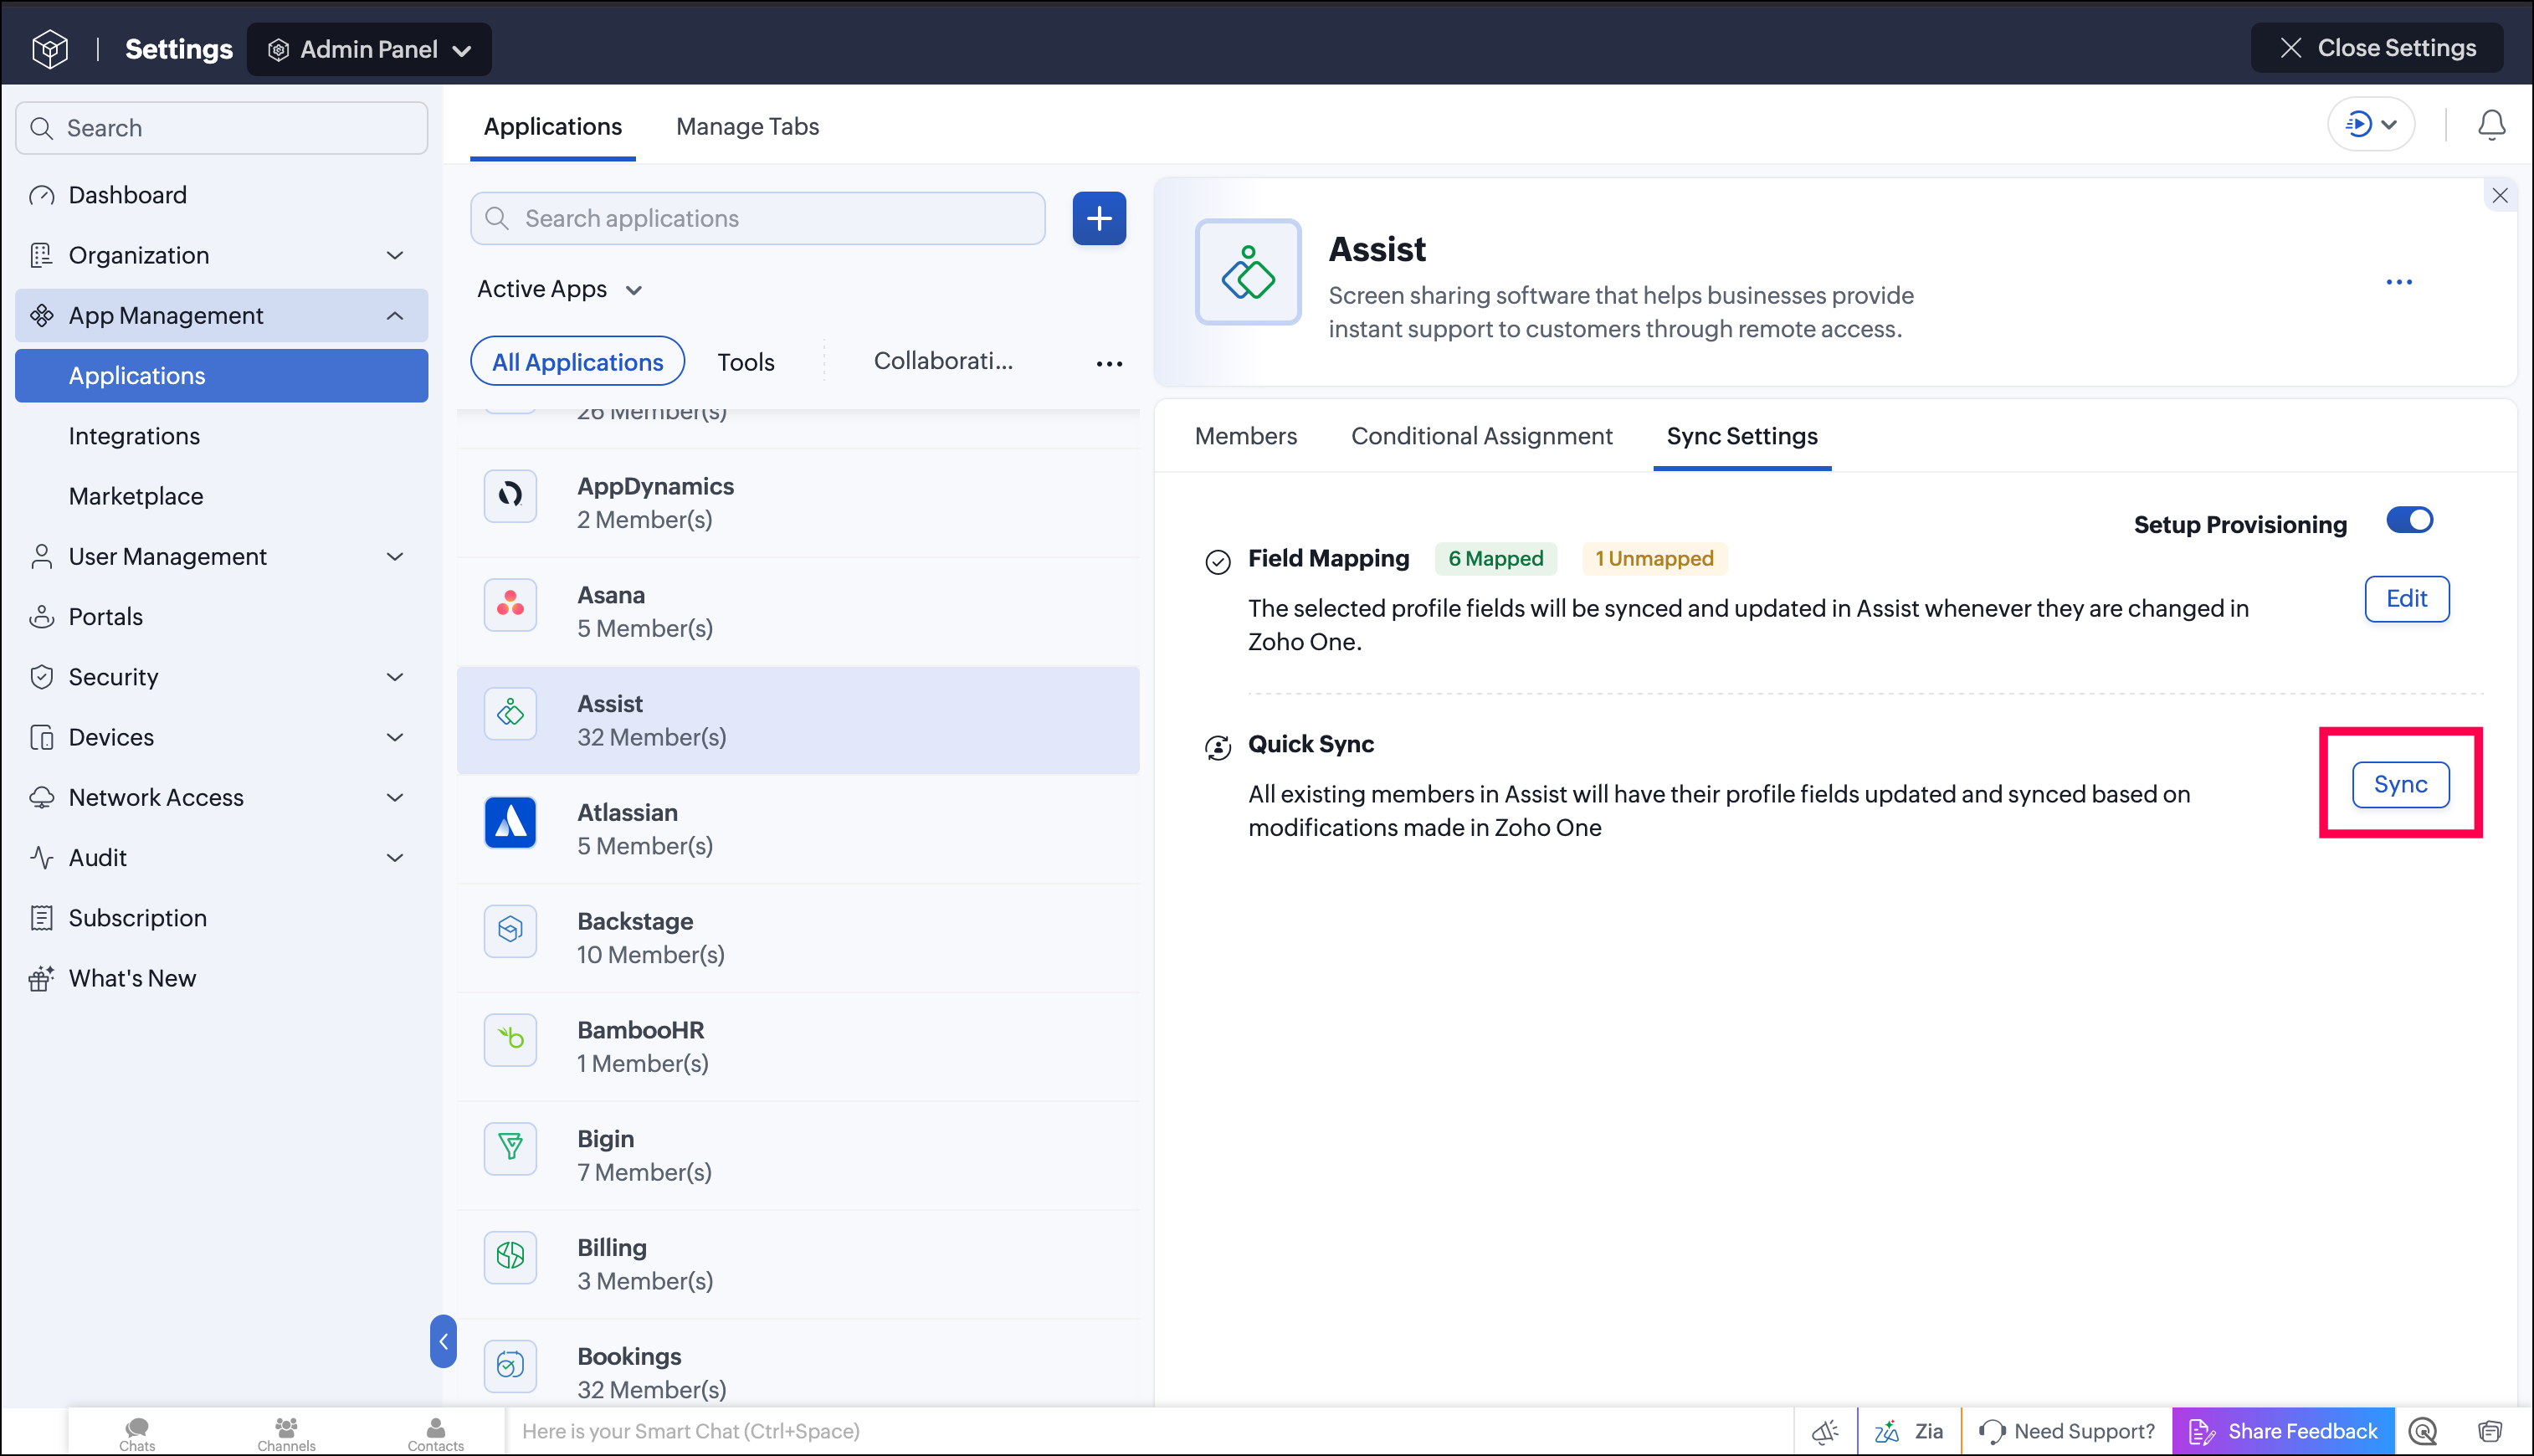Toggle the Setup Provisioning switch
The height and width of the screenshot is (1456, 2534).
2410,521
